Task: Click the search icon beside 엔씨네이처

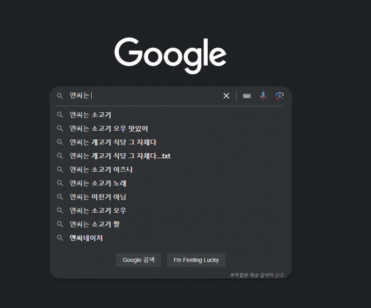Action: tap(61, 238)
